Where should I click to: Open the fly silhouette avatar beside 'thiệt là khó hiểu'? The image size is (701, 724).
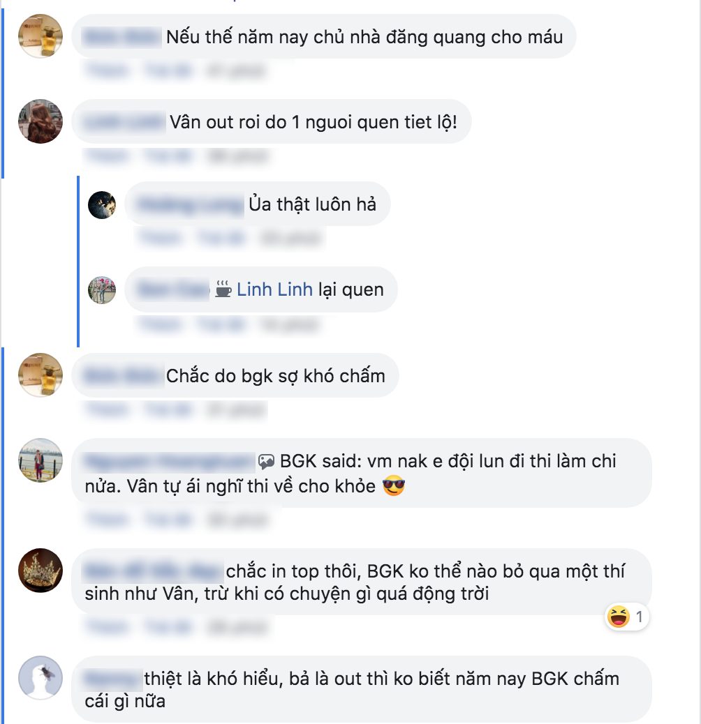tap(40, 677)
